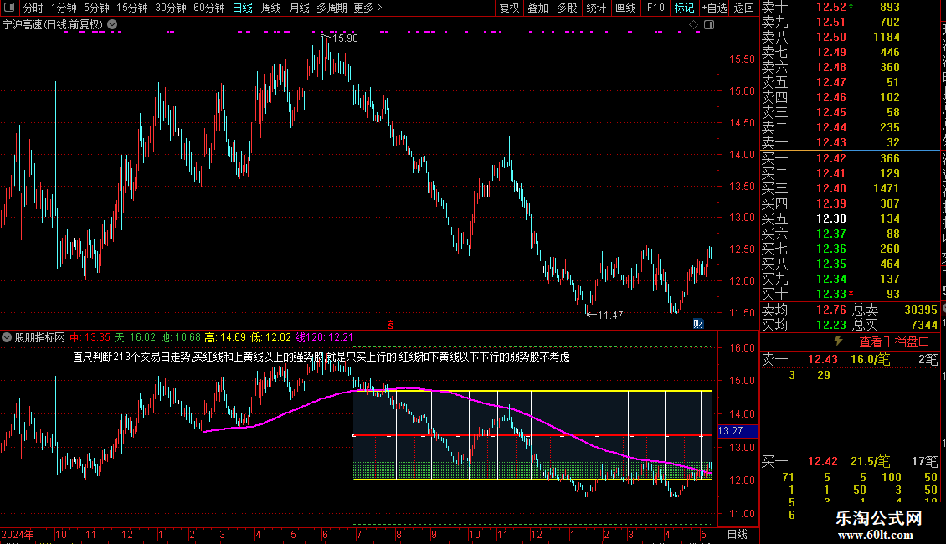
Task: Click the 财 finance marker icon
Action: pyautogui.click(x=699, y=324)
